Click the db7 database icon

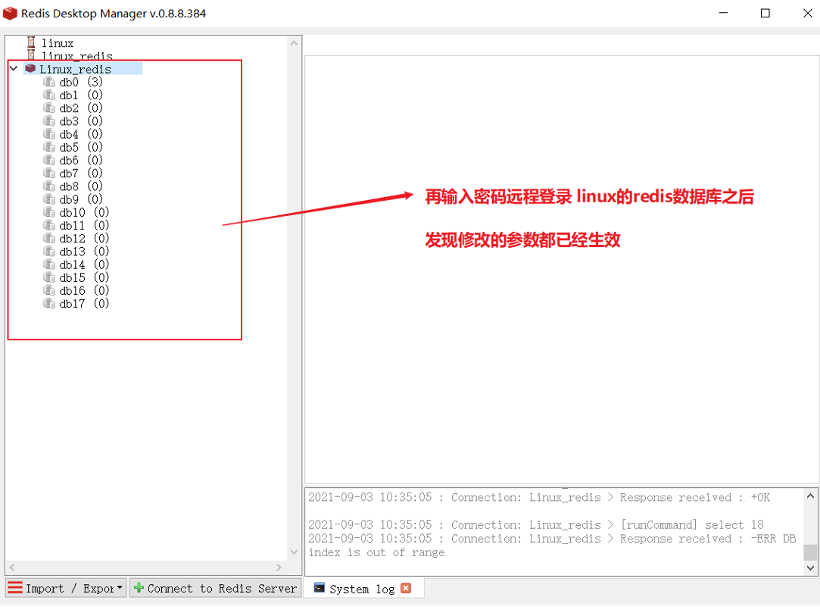click(49, 174)
